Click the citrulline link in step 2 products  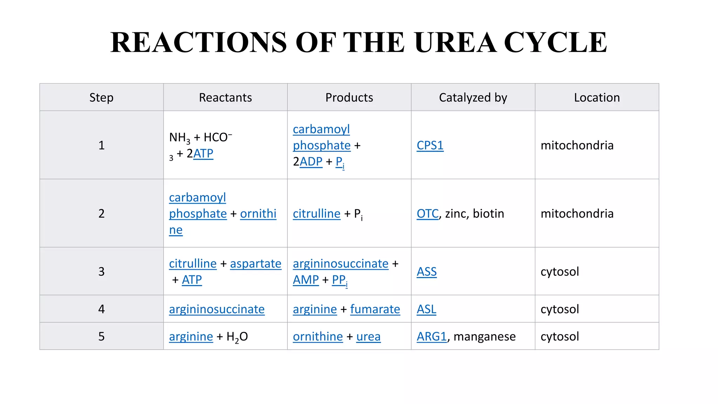coord(317,214)
